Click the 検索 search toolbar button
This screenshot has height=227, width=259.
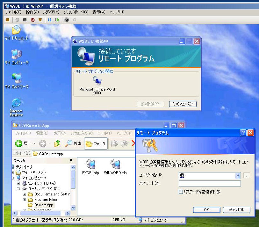(73, 143)
